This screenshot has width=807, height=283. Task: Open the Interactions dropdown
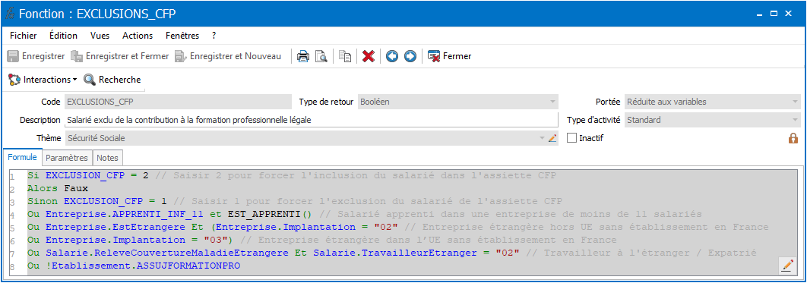[43, 80]
